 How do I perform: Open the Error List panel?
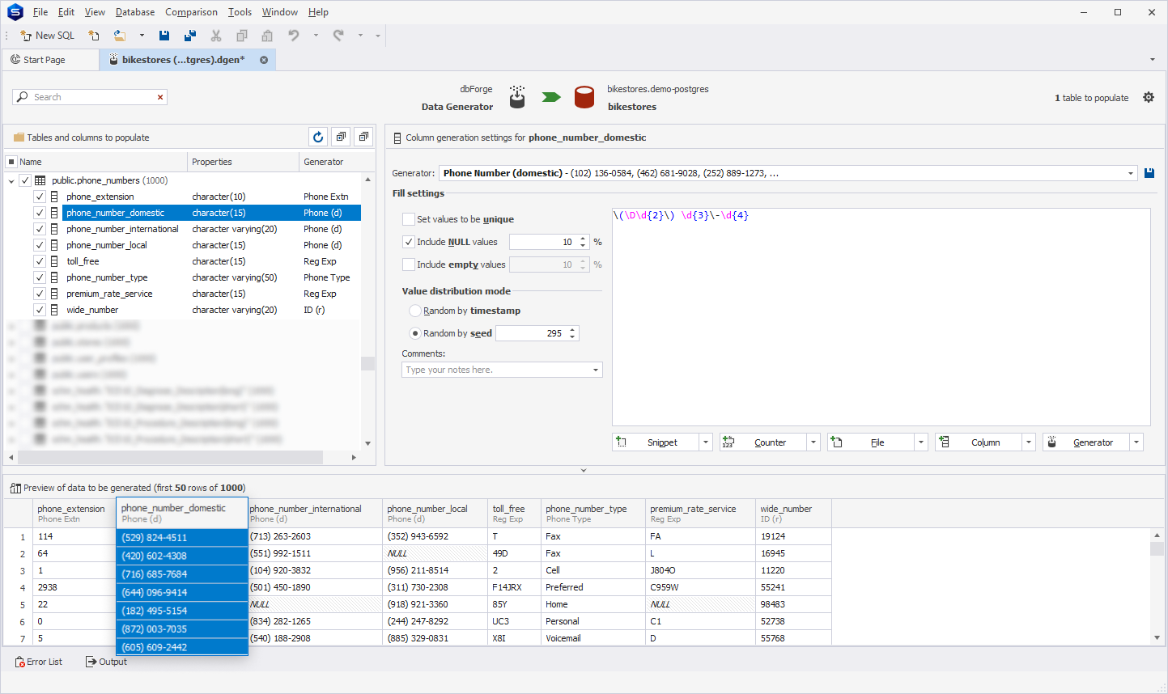click(38, 662)
